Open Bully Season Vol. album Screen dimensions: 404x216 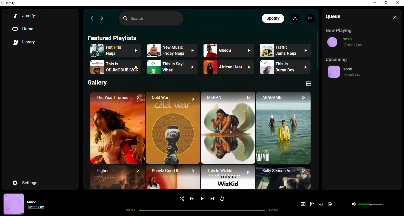[283, 177]
